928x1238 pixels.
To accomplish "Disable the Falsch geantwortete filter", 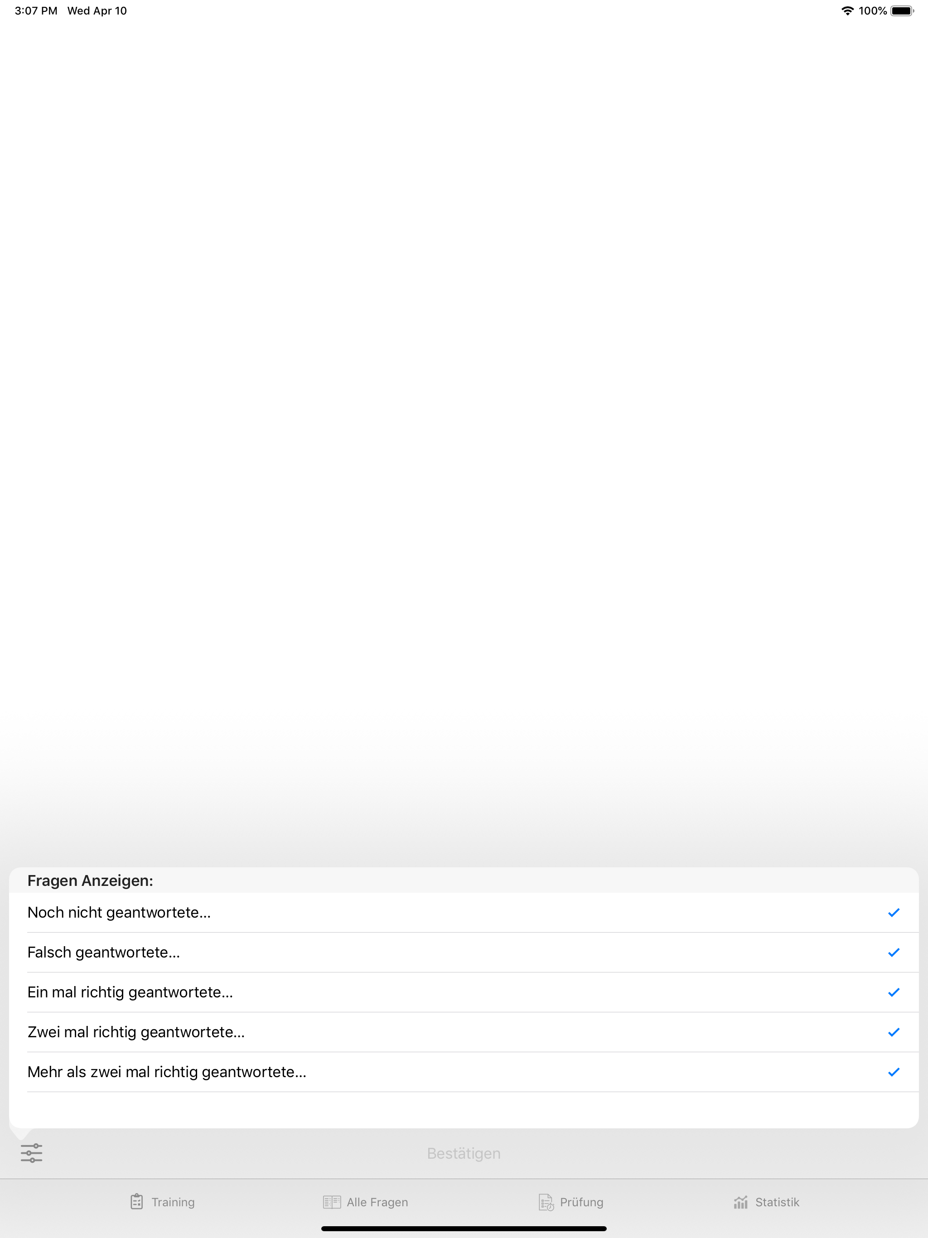I will pyautogui.click(x=894, y=953).
